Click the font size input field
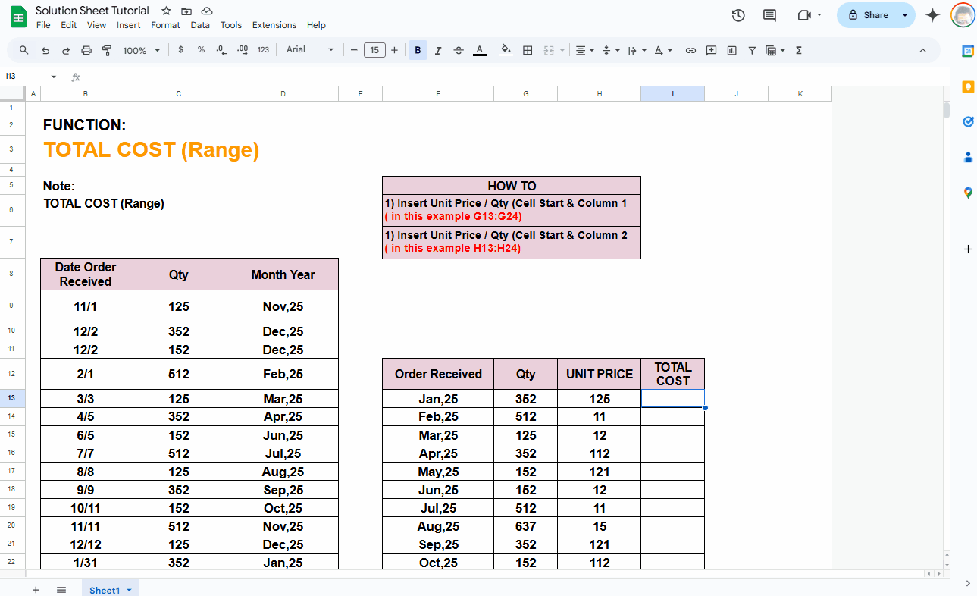Viewport: 977px width, 596px height. click(374, 50)
